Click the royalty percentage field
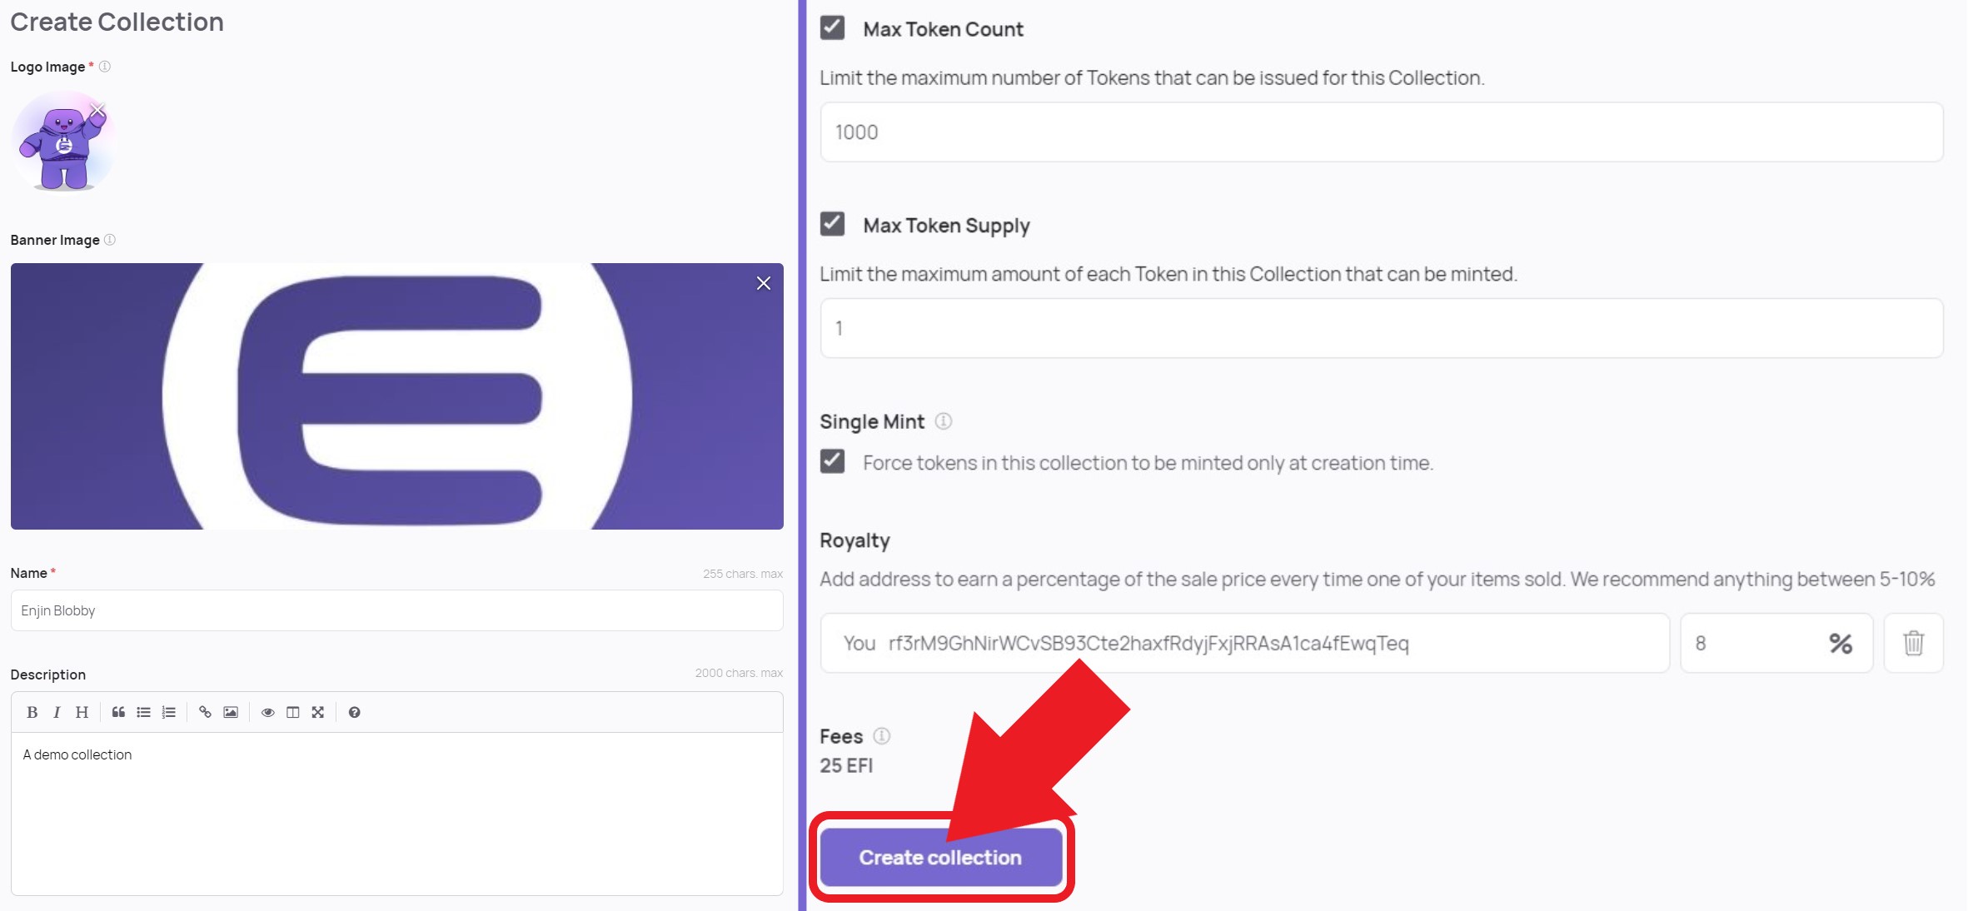The image size is (1968, 911). click(1776, 643)
